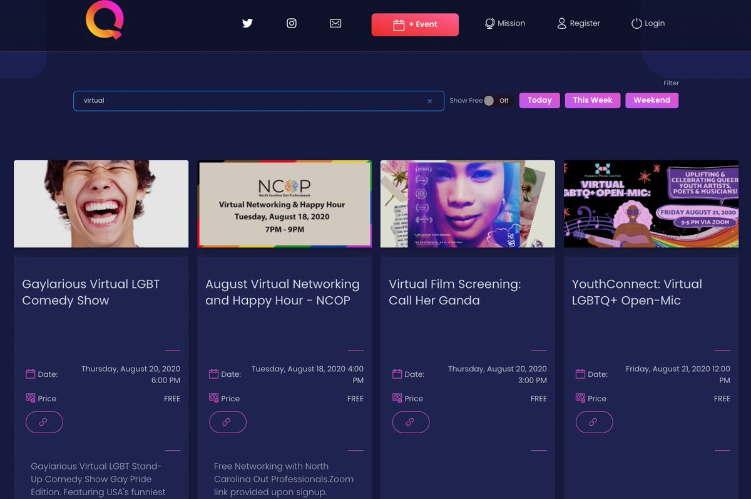
Task: Click FREE price on NCOP card
Action: tap(355, 399)
